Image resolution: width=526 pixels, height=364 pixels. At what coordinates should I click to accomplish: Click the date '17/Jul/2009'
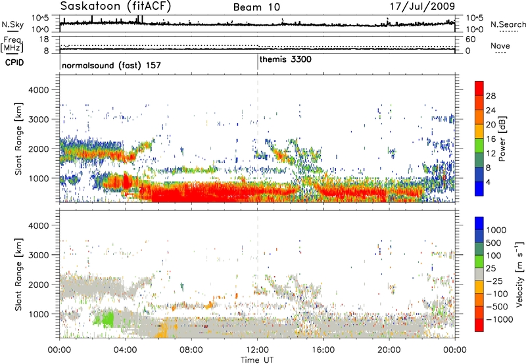tap(422, 6)
